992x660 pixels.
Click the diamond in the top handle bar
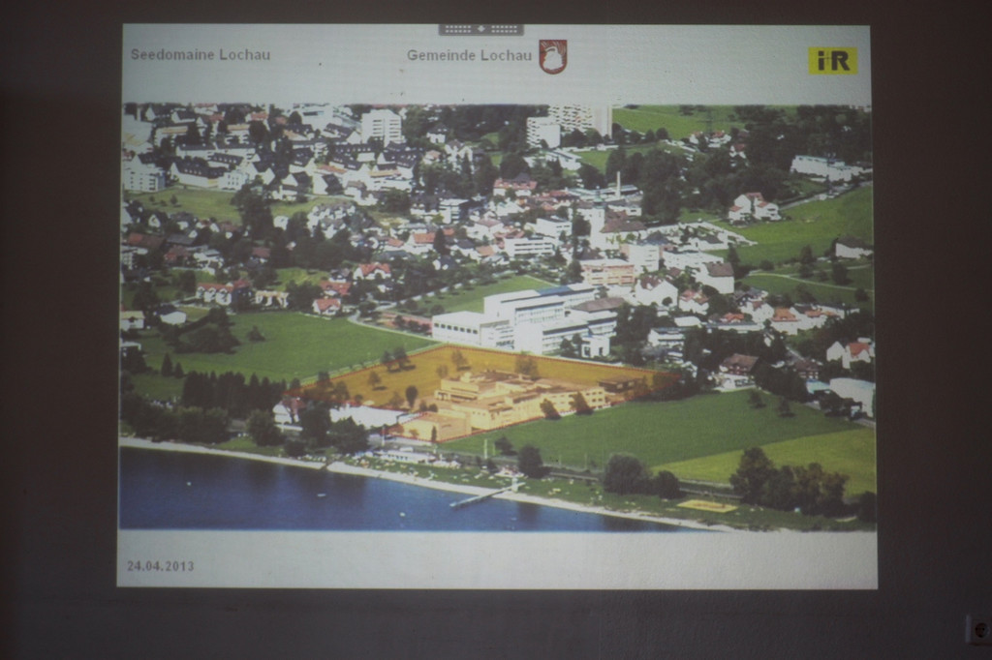tap(480, 30)
